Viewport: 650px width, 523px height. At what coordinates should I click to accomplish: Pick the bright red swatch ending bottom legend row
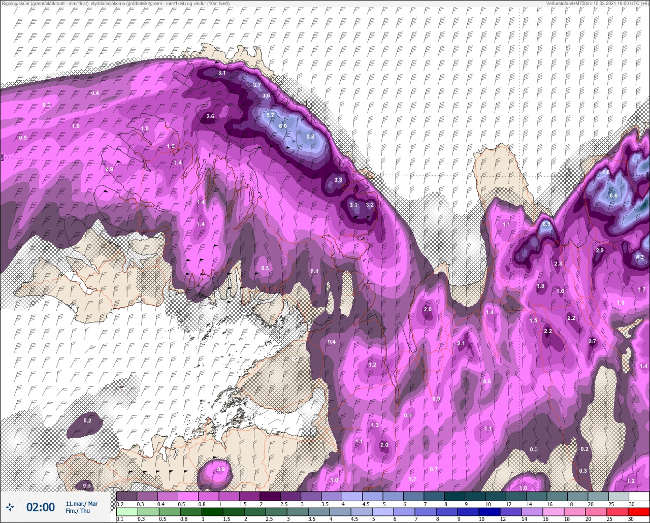[x=639, y=511]
